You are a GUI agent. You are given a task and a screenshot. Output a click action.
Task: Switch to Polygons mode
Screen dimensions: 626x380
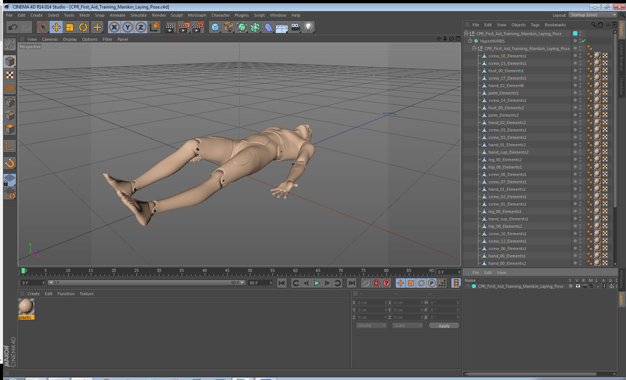10,129
